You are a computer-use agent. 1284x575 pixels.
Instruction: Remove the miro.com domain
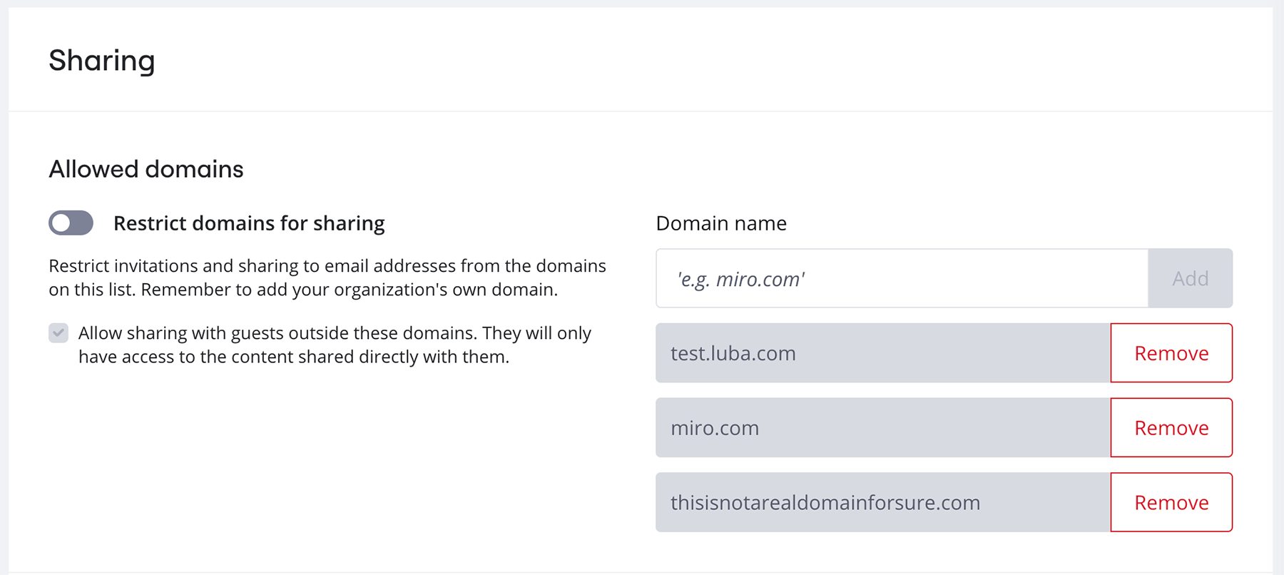point(1171,428)
